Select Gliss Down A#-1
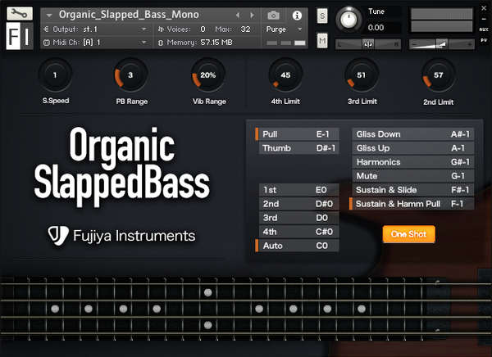Image resolution: width=492 pixels, height=357 pixels. point(413,133)
